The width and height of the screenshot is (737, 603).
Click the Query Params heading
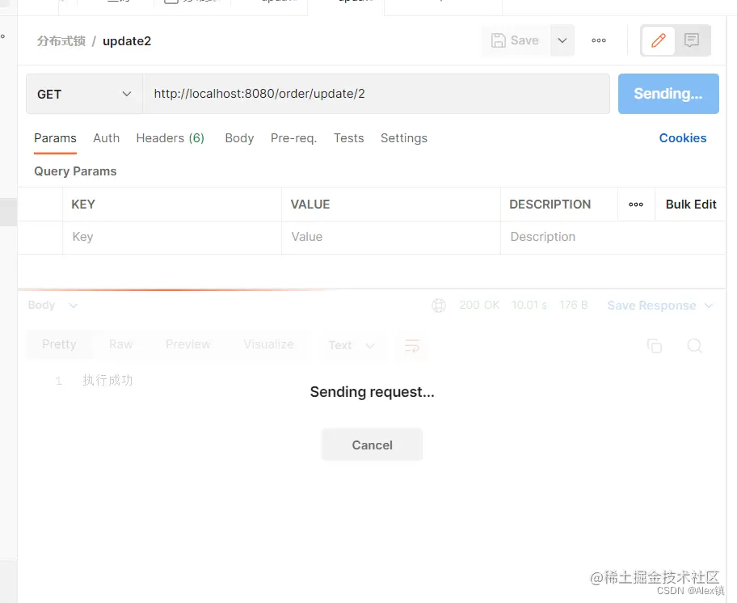75,171
